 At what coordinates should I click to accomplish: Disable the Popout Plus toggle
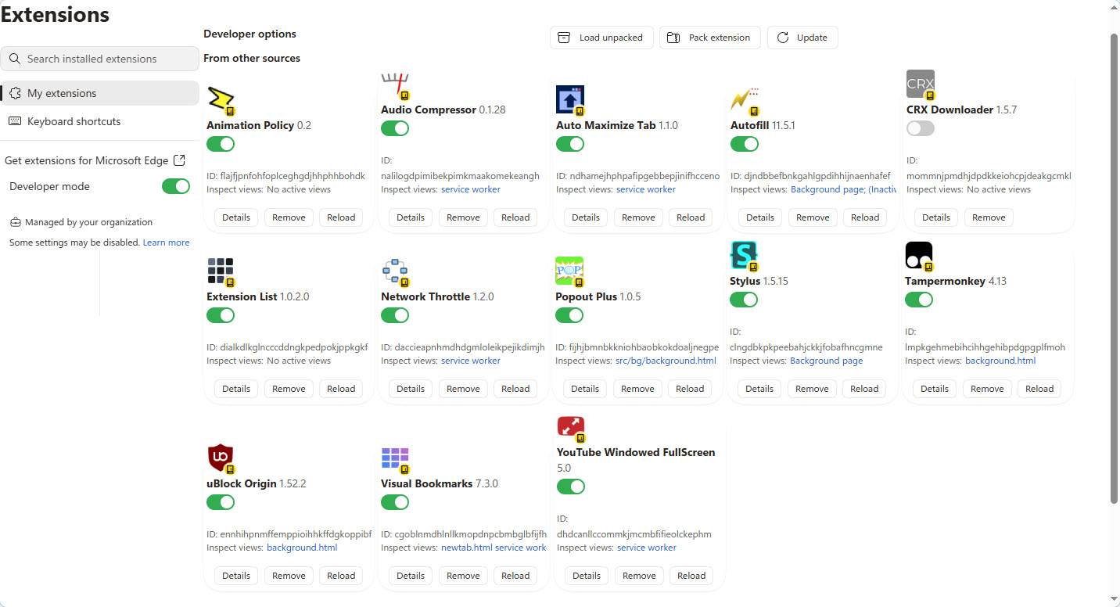pyautogui.click(x=569, y=315)
